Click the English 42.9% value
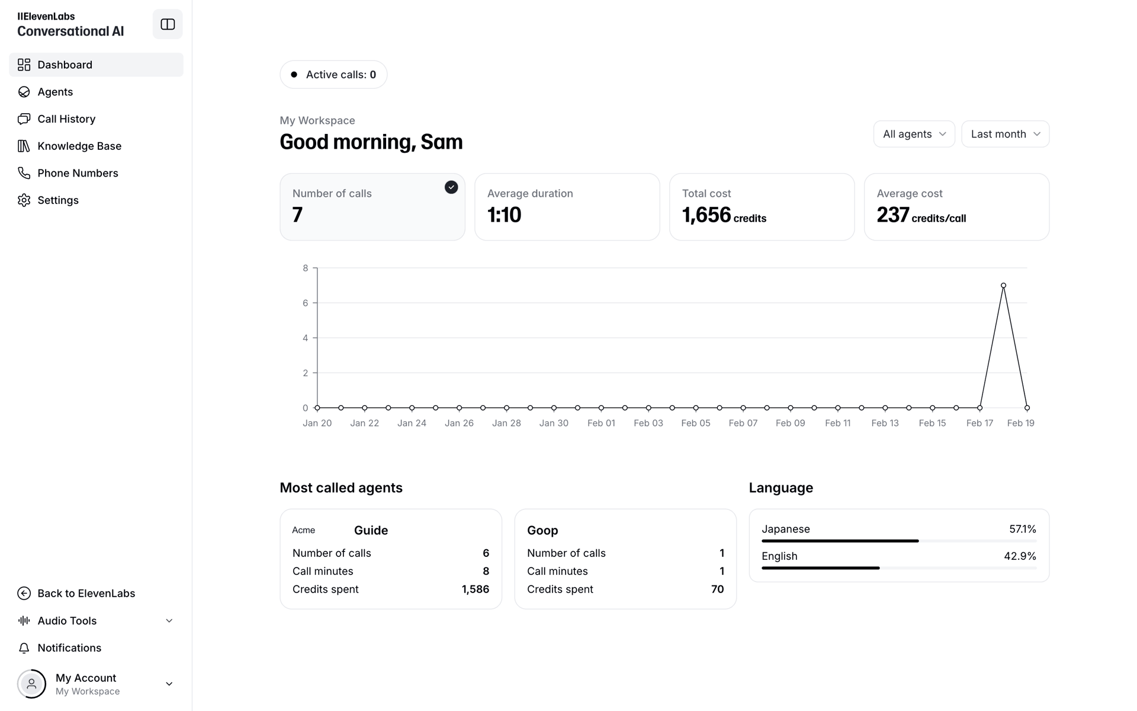Image resolution: width=1137 pixels, height=711 pixels. click(x=1020, y=556)
